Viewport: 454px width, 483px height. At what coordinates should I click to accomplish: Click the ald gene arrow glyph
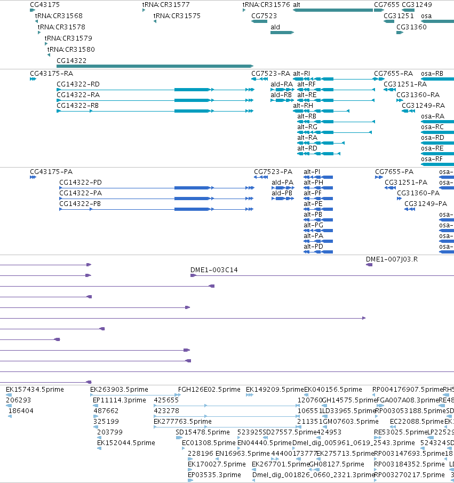(282, 33)
